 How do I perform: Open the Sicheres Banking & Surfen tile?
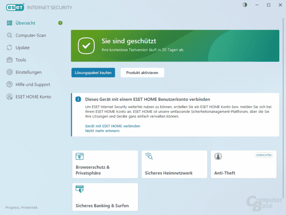point(105,197)
